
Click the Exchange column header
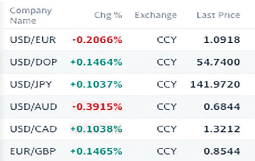tap(156, 15)
